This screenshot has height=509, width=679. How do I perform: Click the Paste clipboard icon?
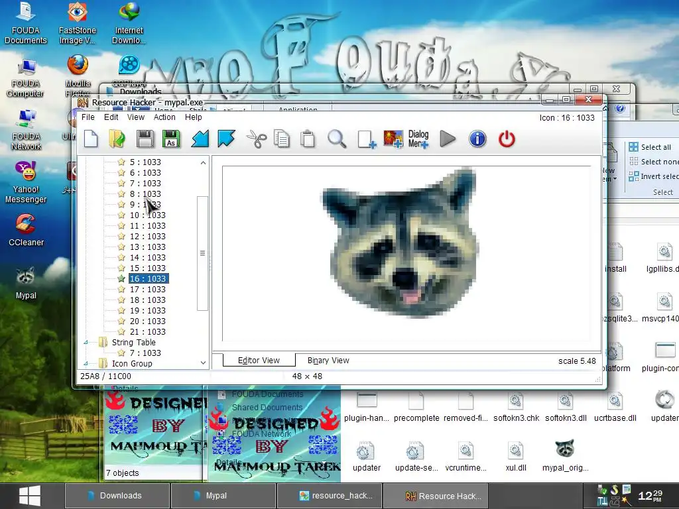[x=308, y=139]
